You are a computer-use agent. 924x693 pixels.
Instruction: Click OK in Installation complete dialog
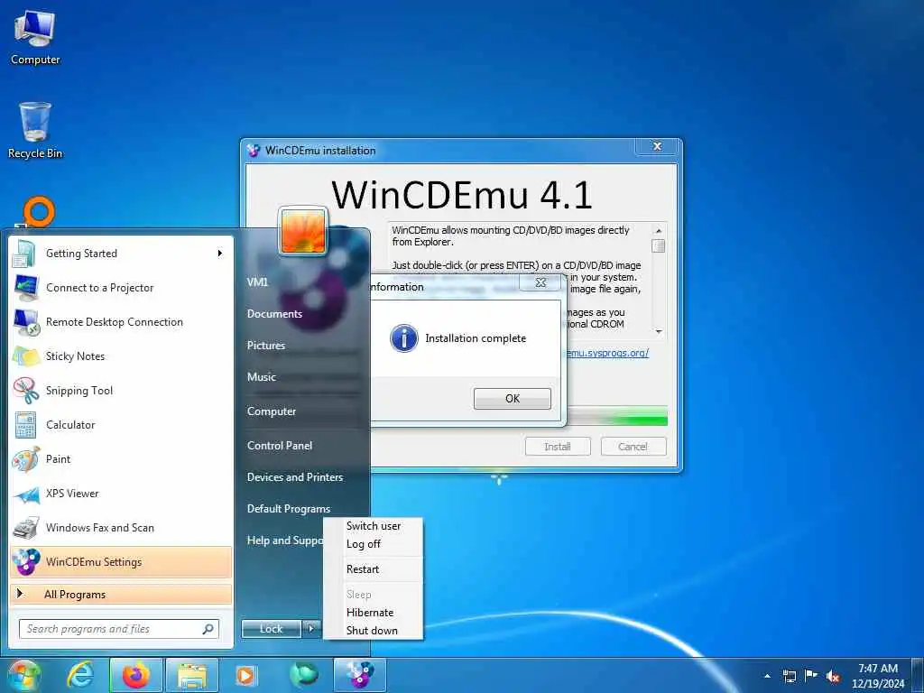[x=513, y=398]
